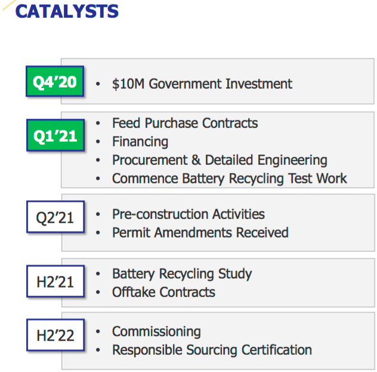The height and width of the screenshot is (372, 377).
Task: Click the CATALYSTS slide title
Action: 67,11
